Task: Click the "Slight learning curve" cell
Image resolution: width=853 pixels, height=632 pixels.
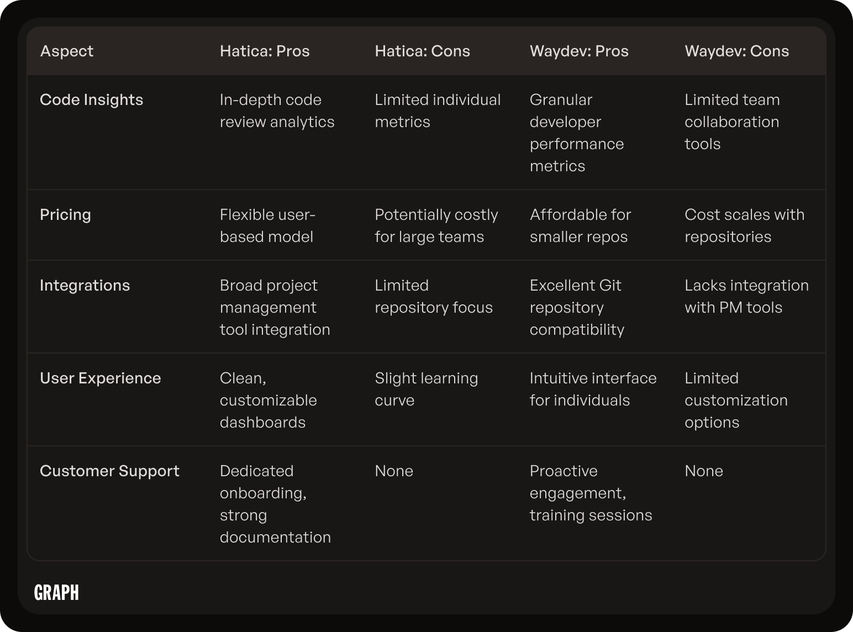Action: pos(426,389)
